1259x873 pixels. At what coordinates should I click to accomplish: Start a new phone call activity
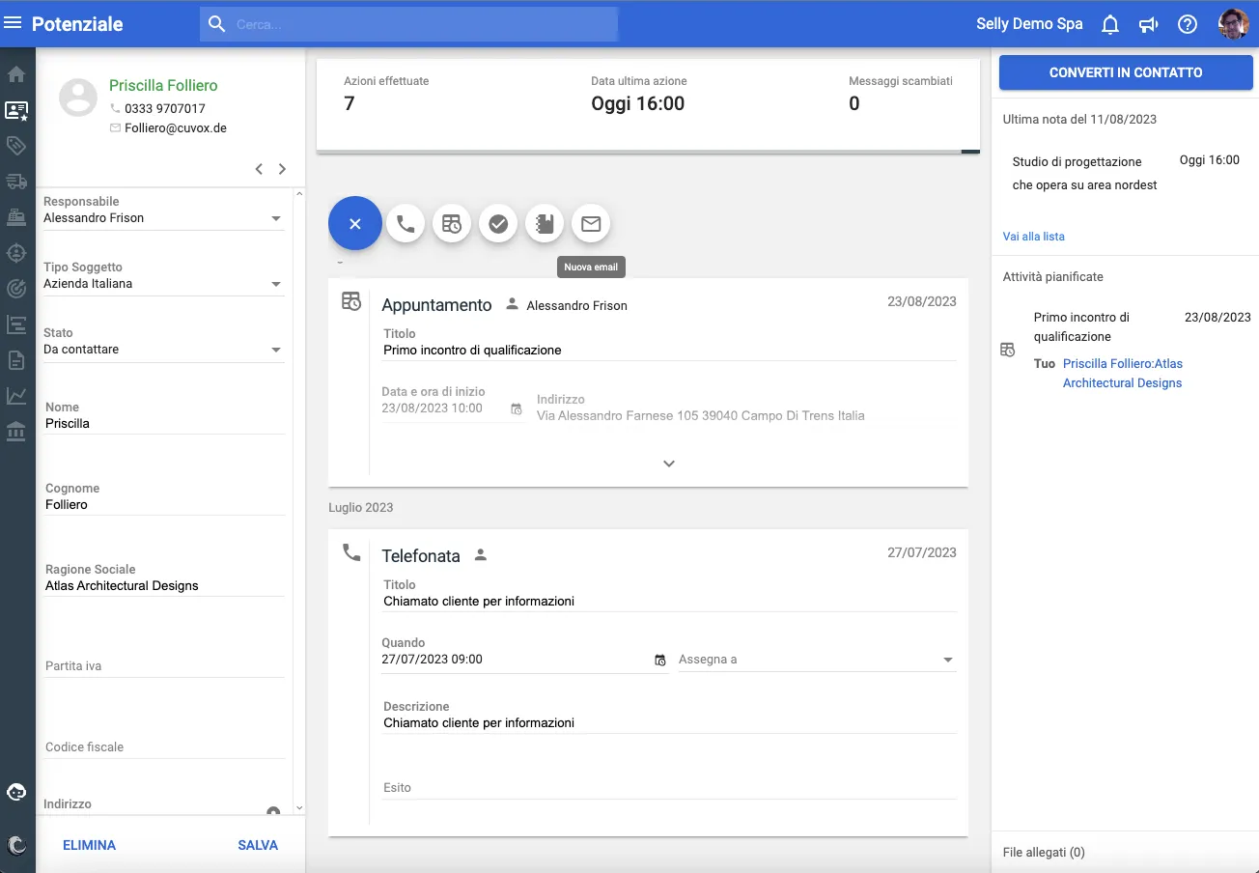coord(405,223)
